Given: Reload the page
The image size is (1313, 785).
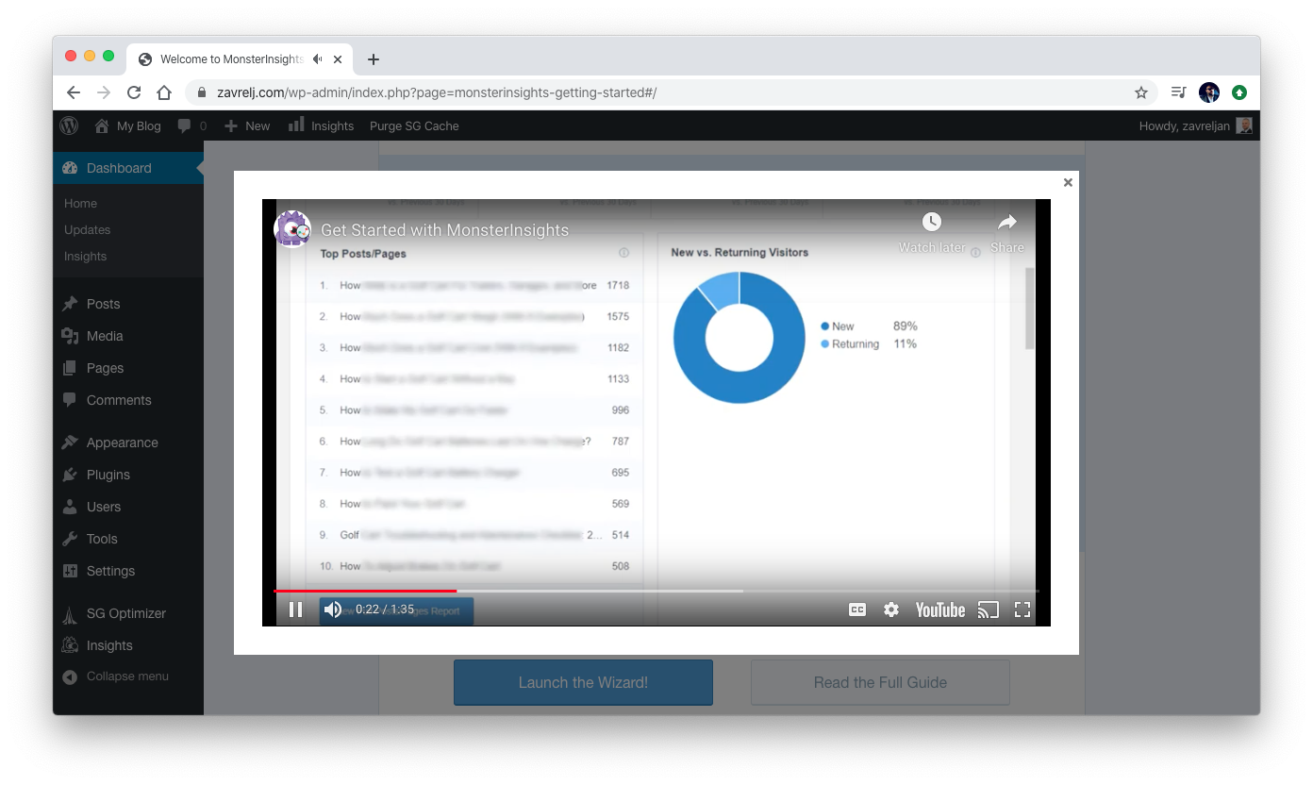Looking at the screenshot, I should click(134, 92).
